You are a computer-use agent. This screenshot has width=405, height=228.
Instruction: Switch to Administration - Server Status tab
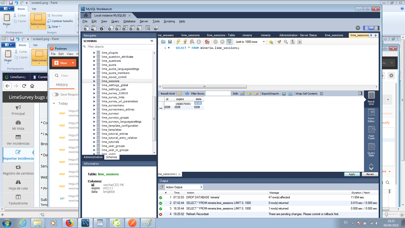(298, 35)
